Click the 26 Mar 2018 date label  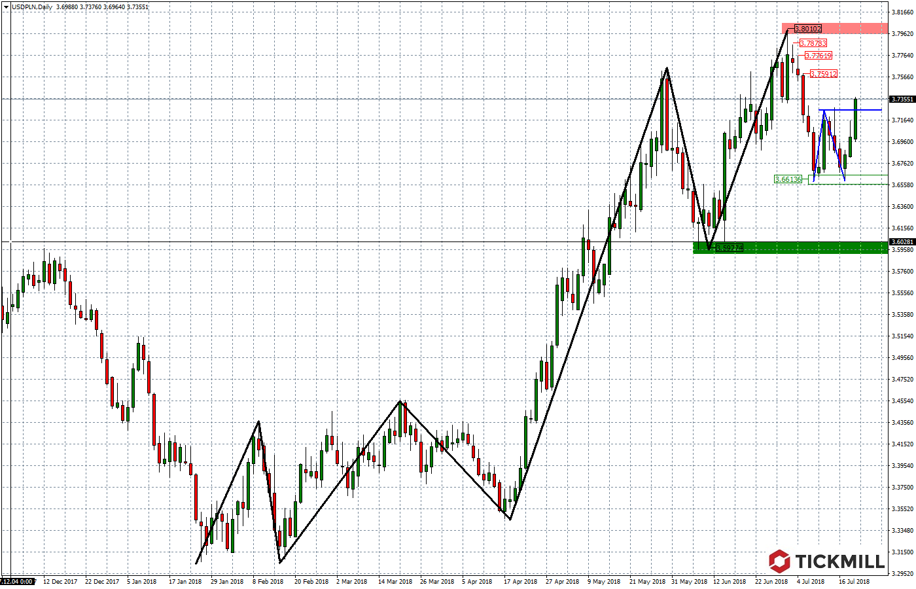pyautogui.click(x=436, y=581)
